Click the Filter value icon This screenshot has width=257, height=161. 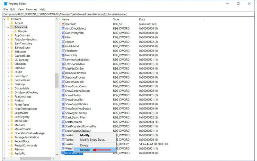pyautogui.click(x=63, y=37)
